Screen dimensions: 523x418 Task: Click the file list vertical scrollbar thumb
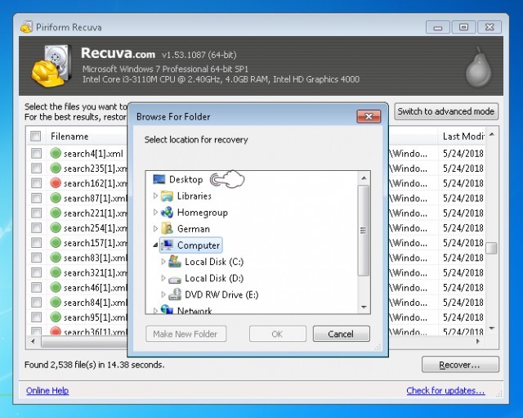click(x=492, y=248)
